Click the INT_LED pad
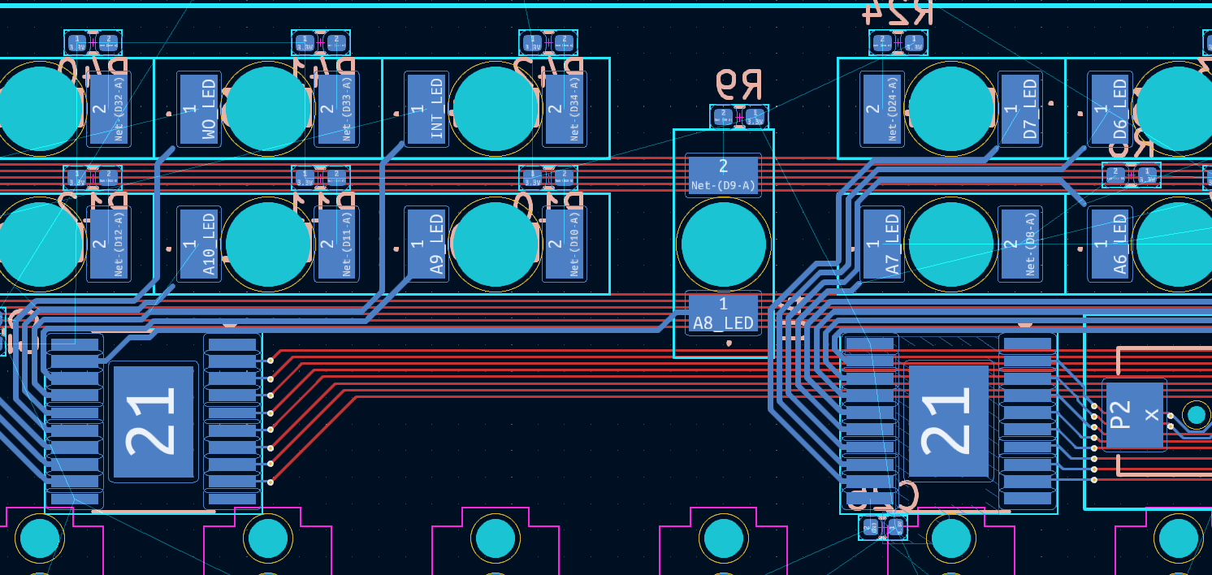This screenshot has height=575, width=1212. (x=426, y=109)
